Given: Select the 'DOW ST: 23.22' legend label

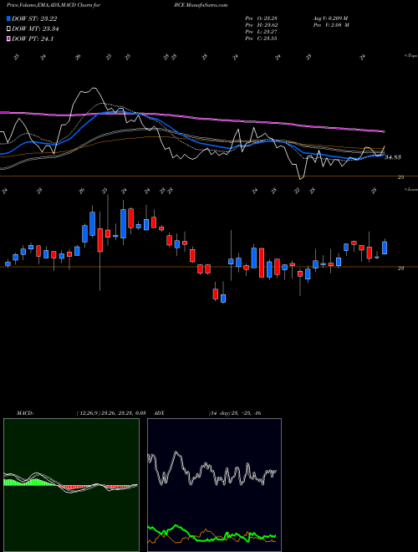Looking at the screenshot, I should pos(34,18).
